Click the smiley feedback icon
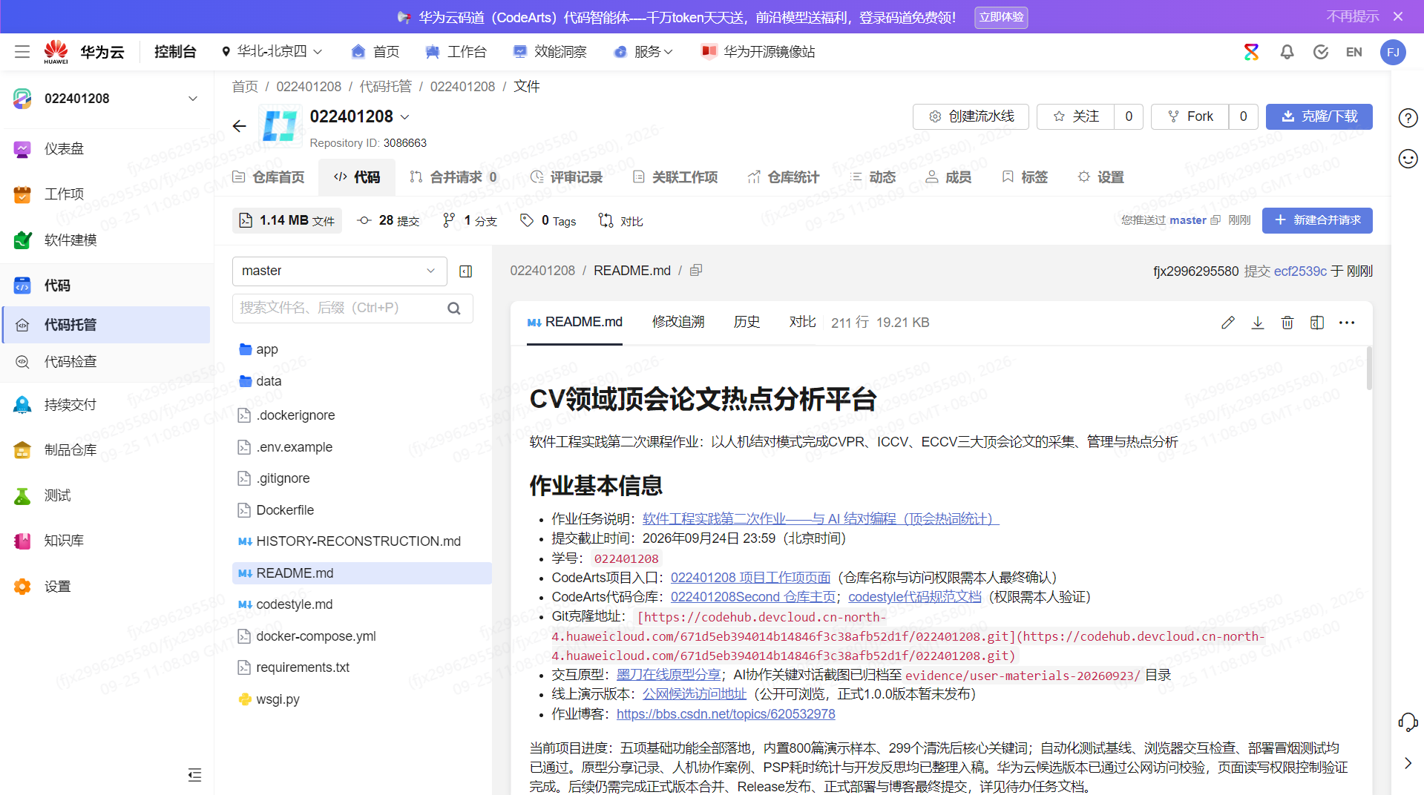Image resolution: width=1424 pixels, height=795 pixels. [x=1408, y=159]
